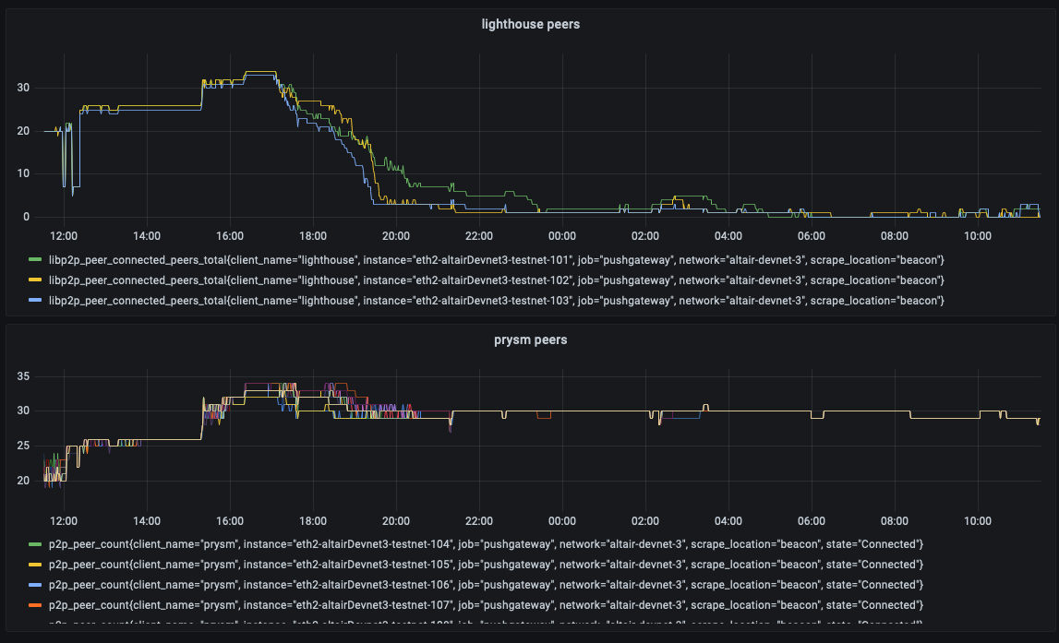Toggle the prysm testnet-106 legend entry
The image size is (1059, 643).
486,585
